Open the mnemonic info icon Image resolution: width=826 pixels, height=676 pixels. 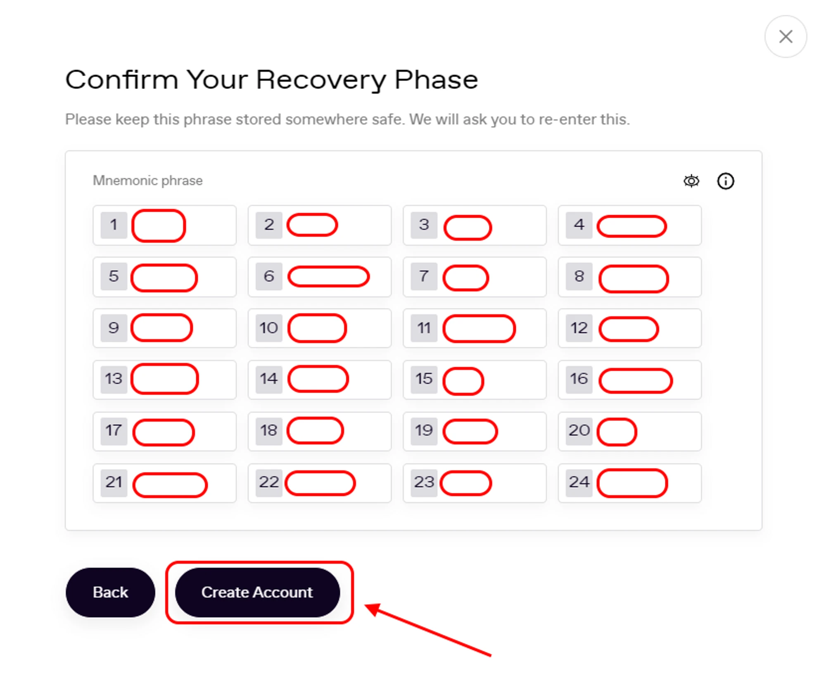pos(725,181)
